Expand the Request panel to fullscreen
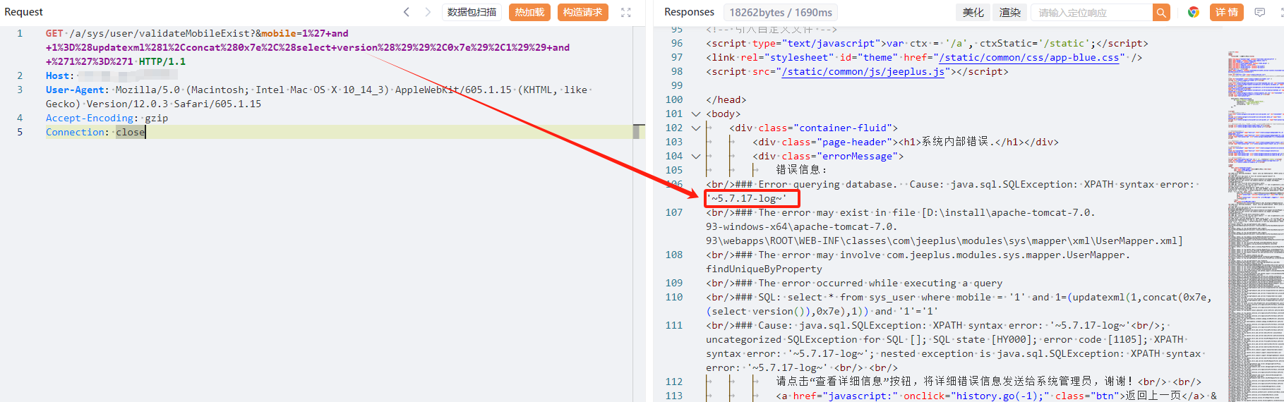The height and width of the screenshot is (402, 1284). [626, 12]
